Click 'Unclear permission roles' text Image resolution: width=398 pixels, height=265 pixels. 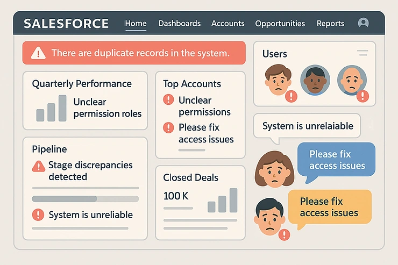point(108,108)
